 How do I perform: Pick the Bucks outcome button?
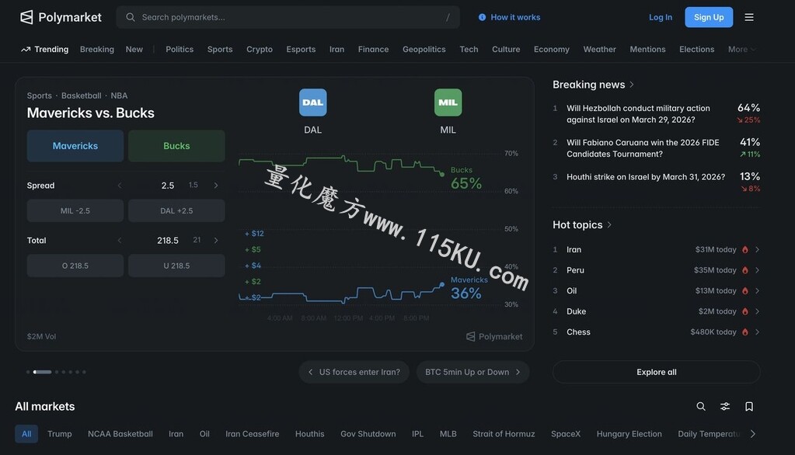point(176,146)
